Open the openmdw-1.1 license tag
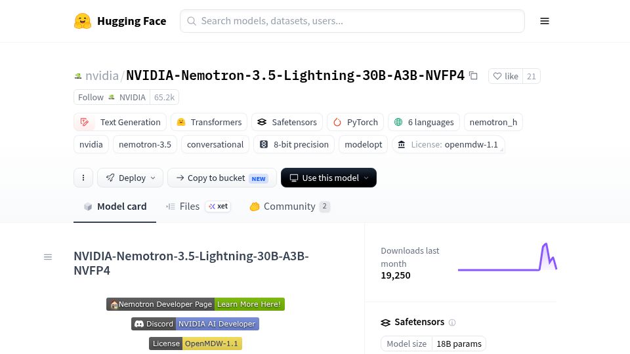Screen dimensions: 630x354 click(448, 144)
